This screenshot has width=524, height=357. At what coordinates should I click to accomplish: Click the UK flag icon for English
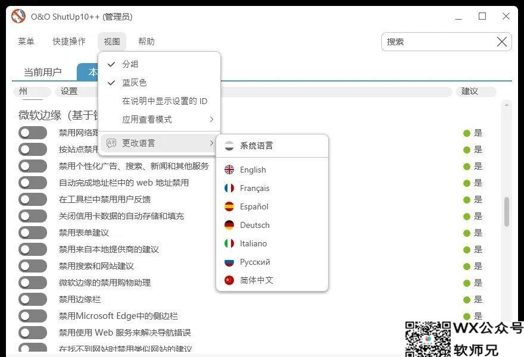(x=229, y=170)
